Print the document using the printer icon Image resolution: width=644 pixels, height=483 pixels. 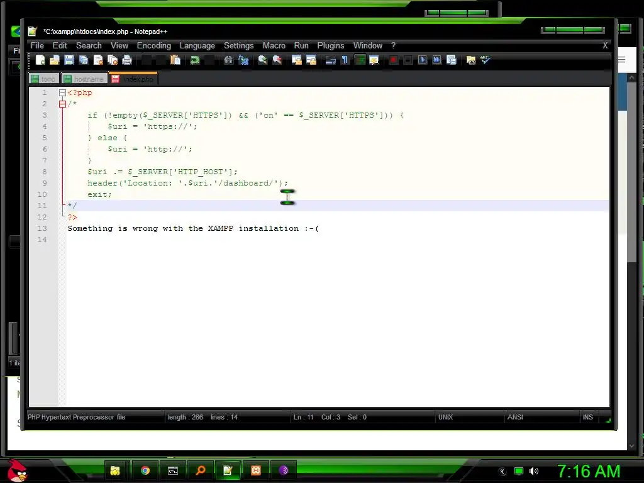(127, 60)
